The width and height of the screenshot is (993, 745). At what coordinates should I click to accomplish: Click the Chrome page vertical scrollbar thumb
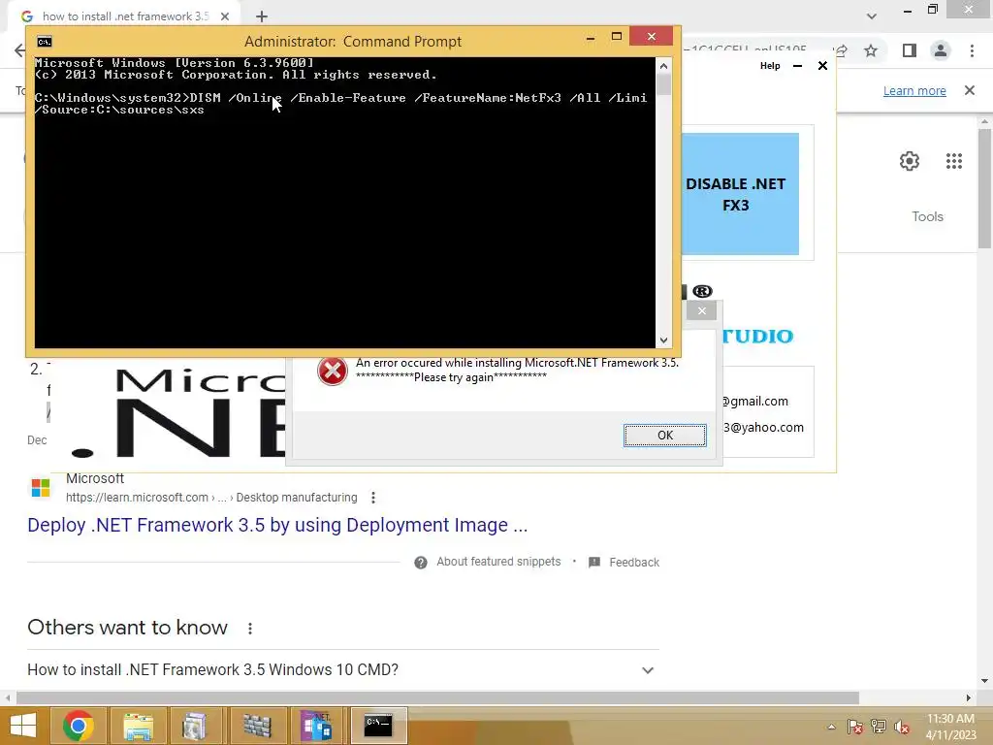coord(983,189)
